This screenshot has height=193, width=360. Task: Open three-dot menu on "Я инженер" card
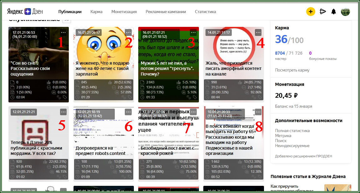tap(128, 32)
